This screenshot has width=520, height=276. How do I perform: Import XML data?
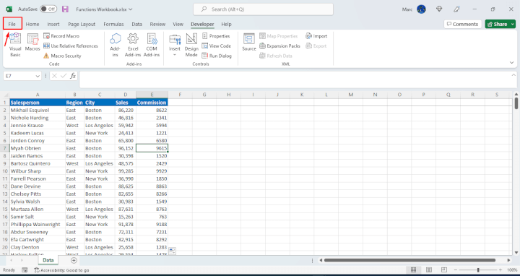[316, 36]
